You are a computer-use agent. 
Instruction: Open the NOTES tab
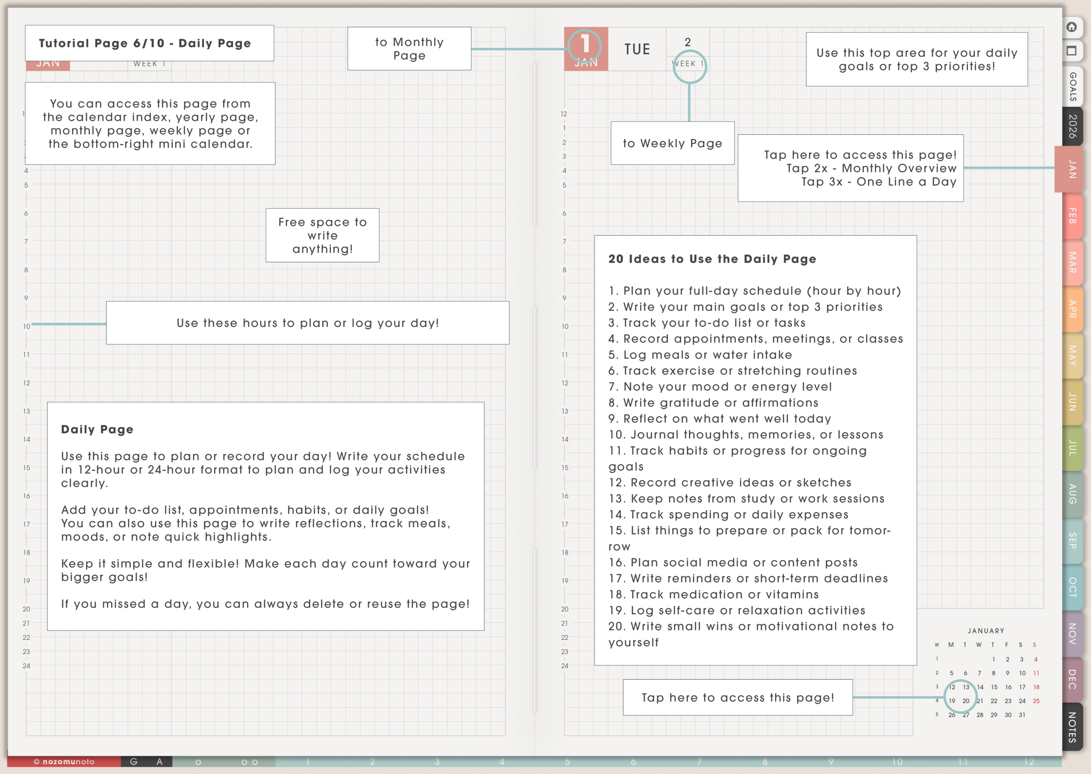click(1072, 727)
